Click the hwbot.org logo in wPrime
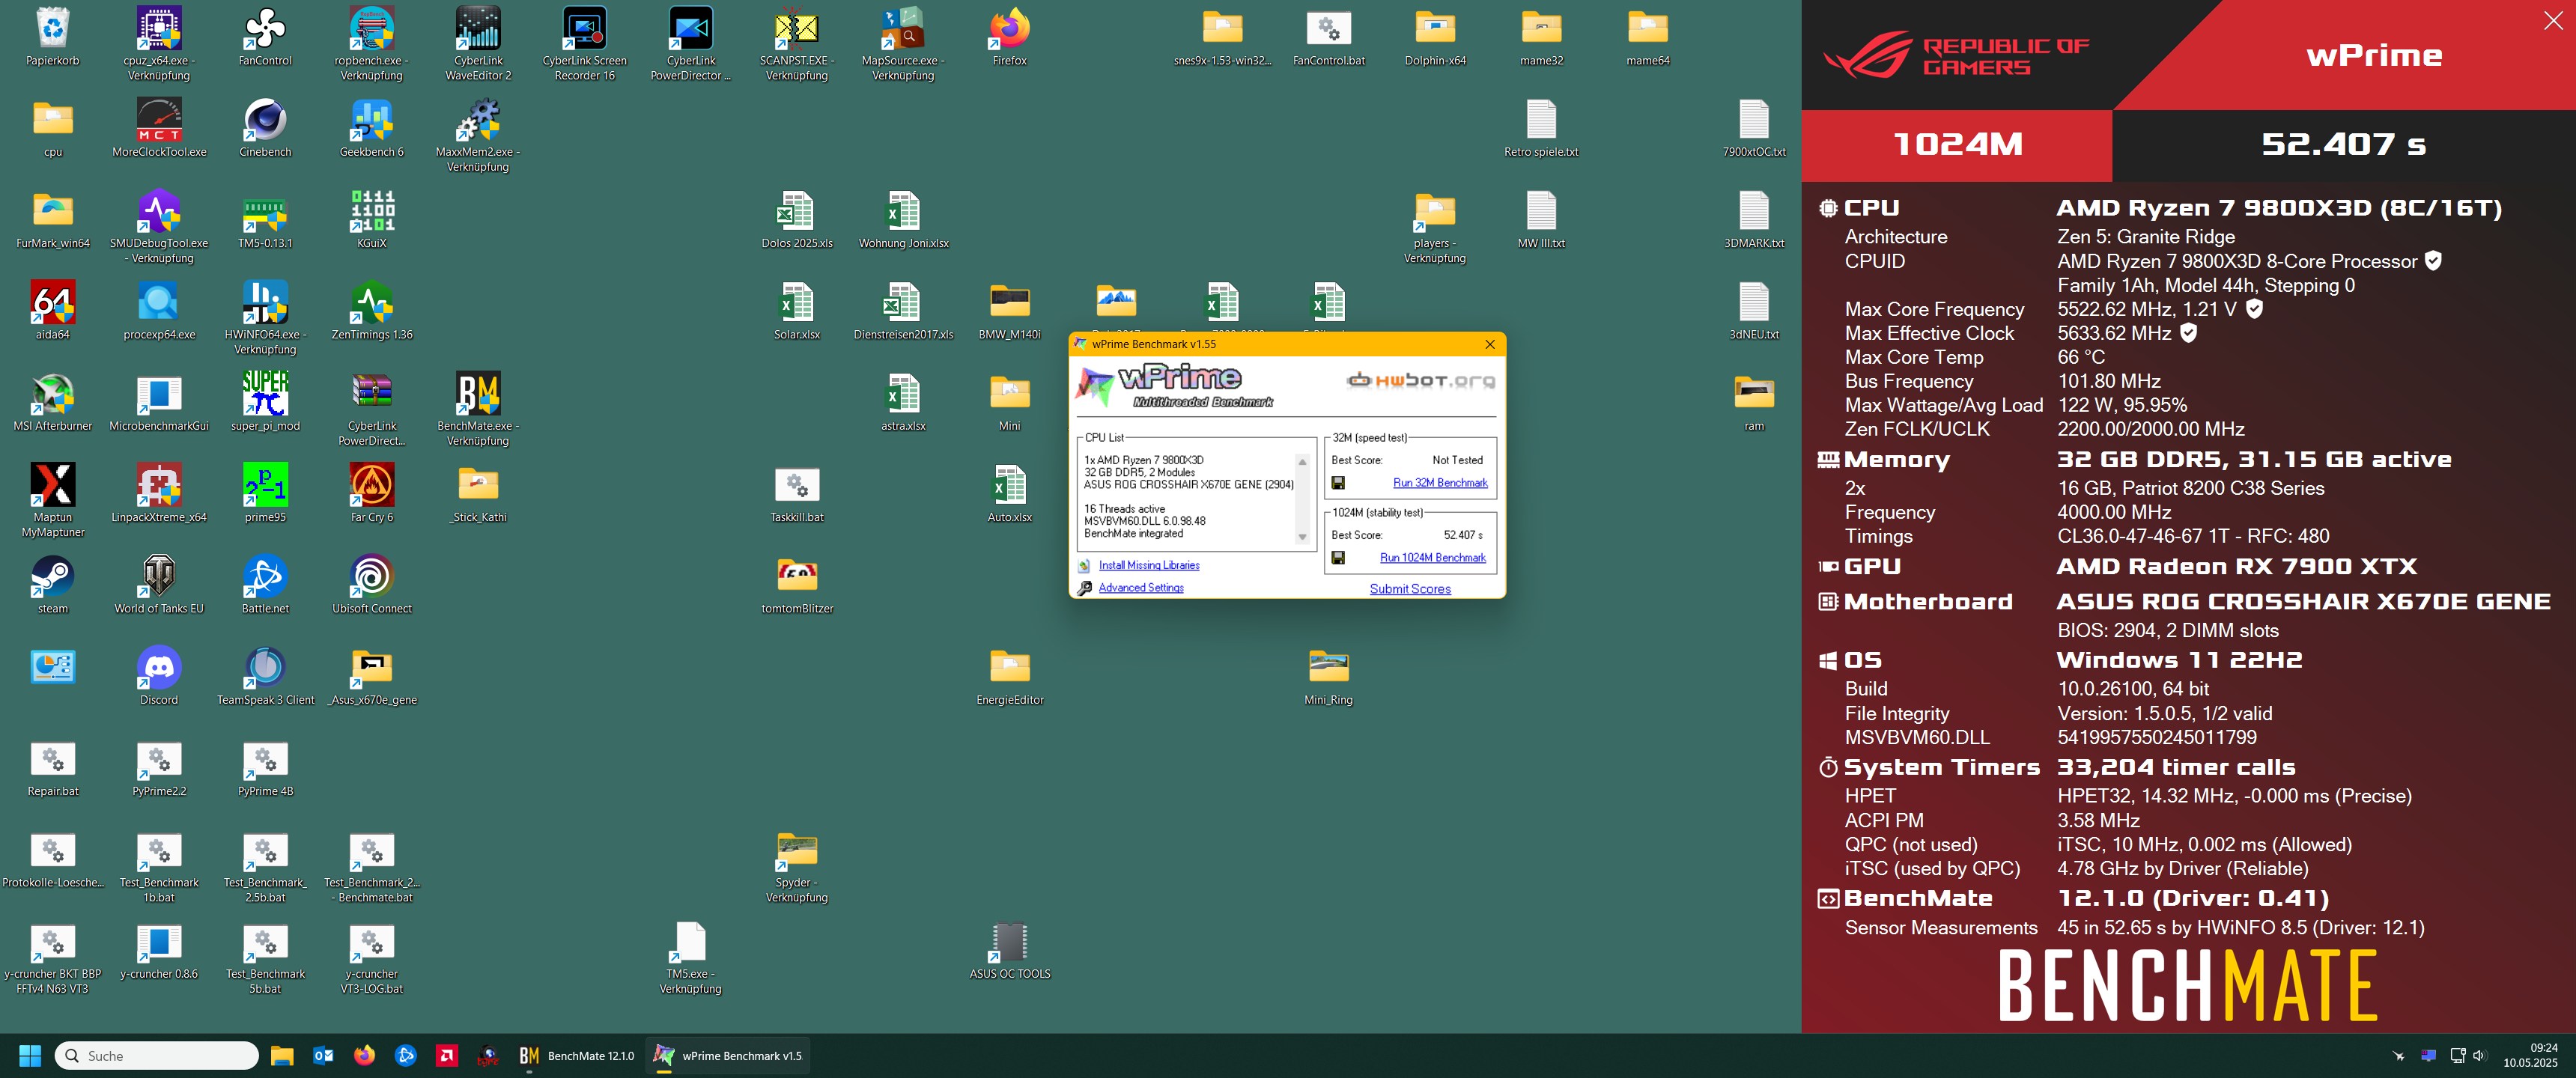Image resolution: width=2576 pixels, height=1078 pixels. click(x=1421, y=380)
